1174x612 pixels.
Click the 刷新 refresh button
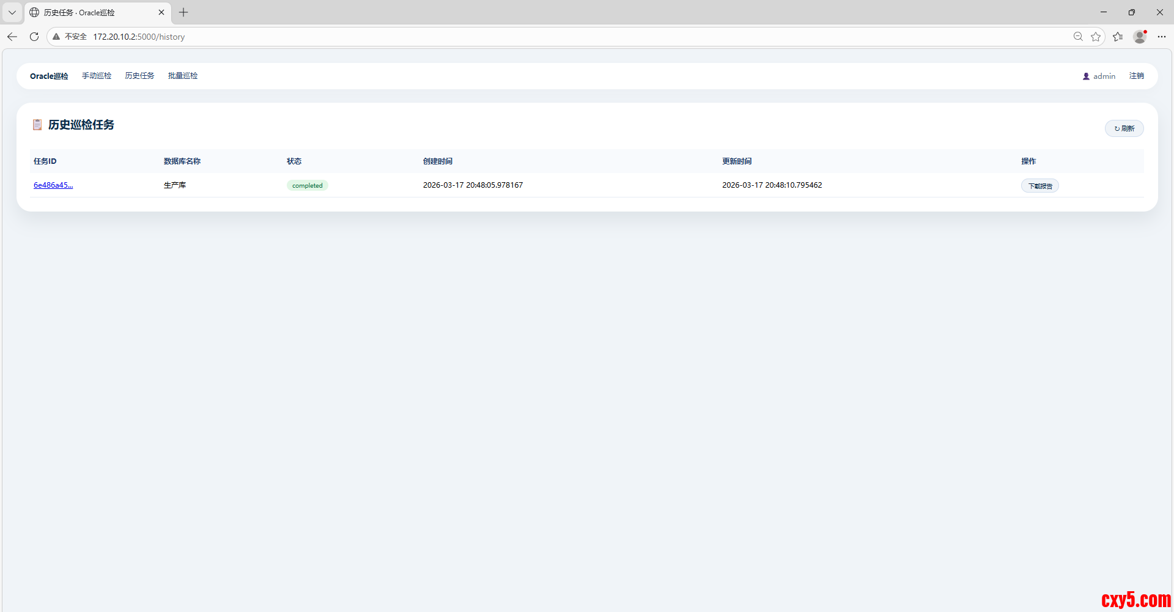click(1124, 128)
